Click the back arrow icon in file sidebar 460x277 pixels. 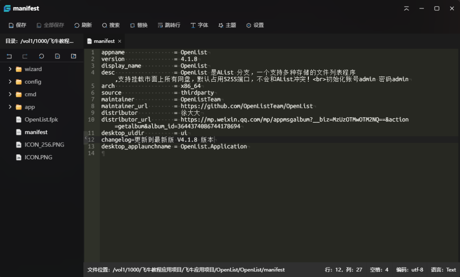coord(9,56)
